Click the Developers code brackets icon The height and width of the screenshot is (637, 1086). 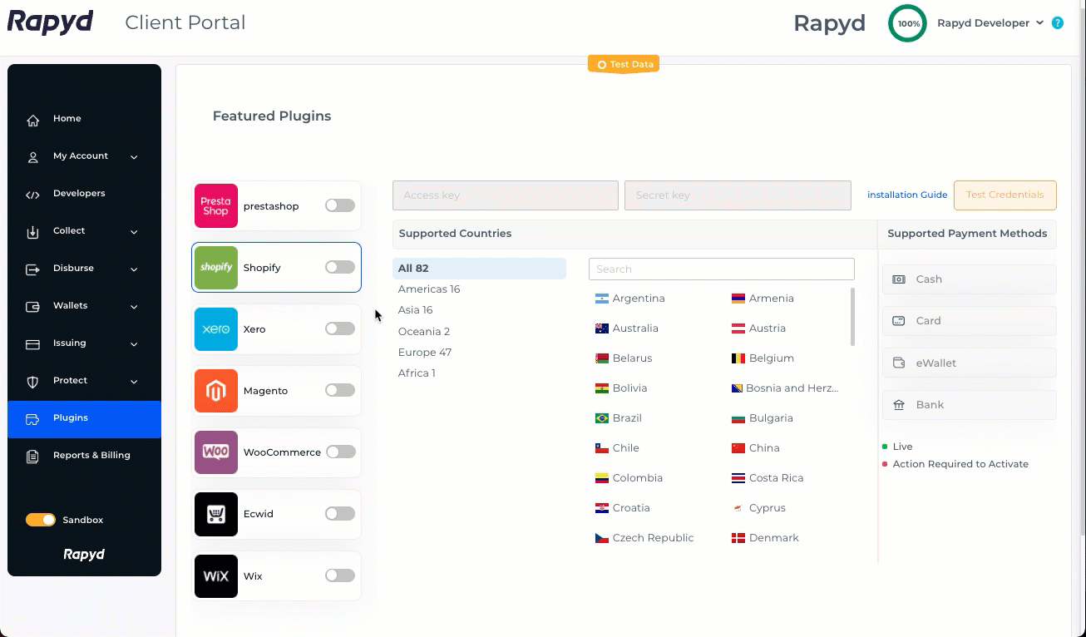pos(33,195)
